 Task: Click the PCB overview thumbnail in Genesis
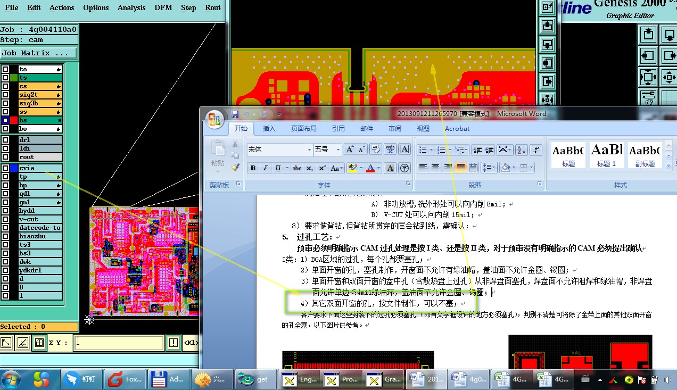tap(144, 261)
